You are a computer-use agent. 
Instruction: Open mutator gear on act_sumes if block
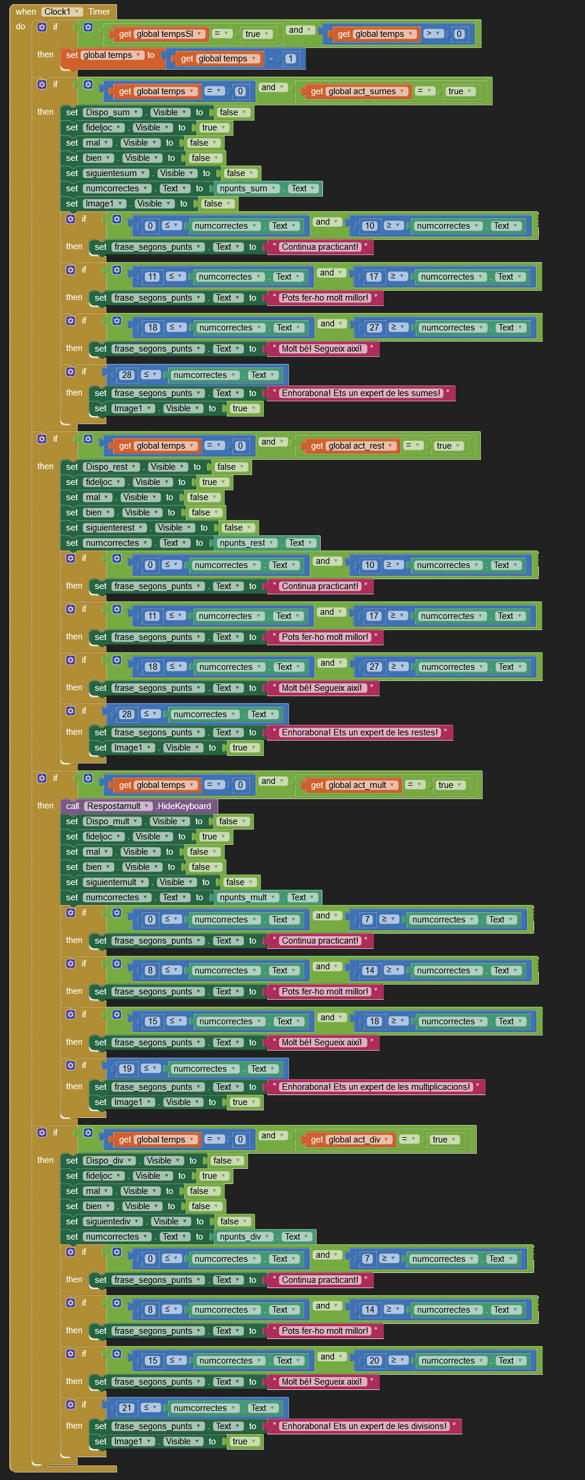point(42,84)
